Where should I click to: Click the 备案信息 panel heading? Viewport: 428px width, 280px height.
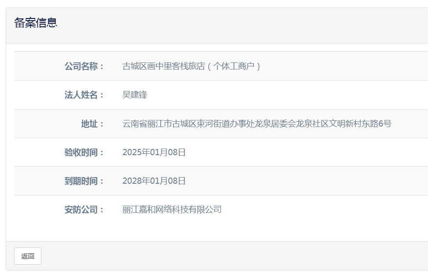[x=36, y=23]
